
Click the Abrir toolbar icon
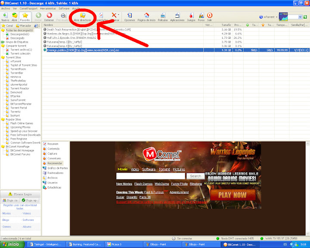(15, 15)
